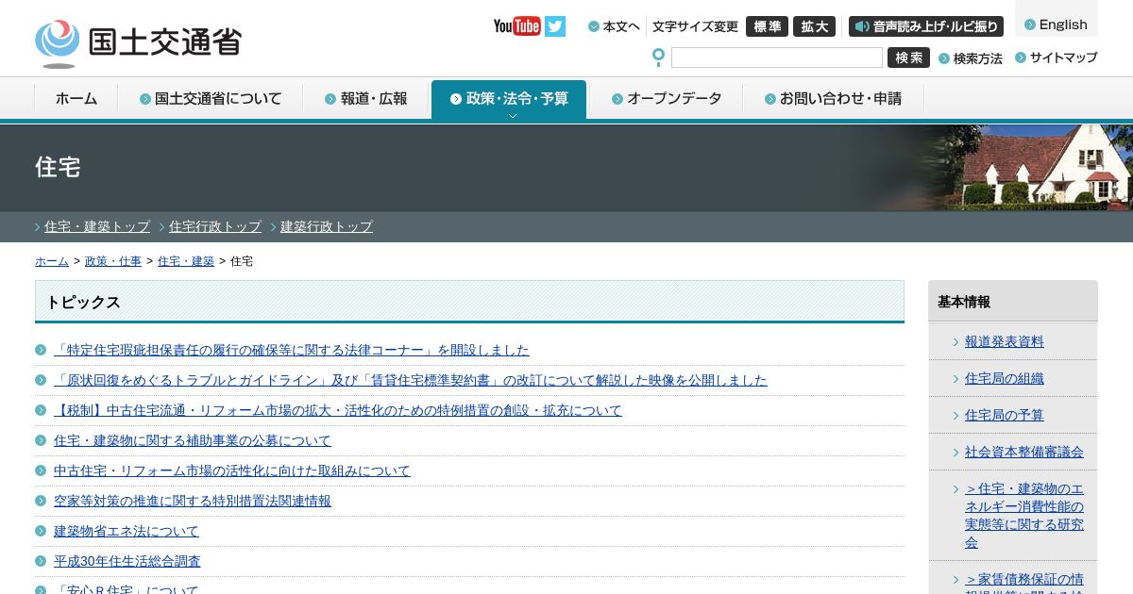Click the search pin icon beside the search box

[658, 58]
